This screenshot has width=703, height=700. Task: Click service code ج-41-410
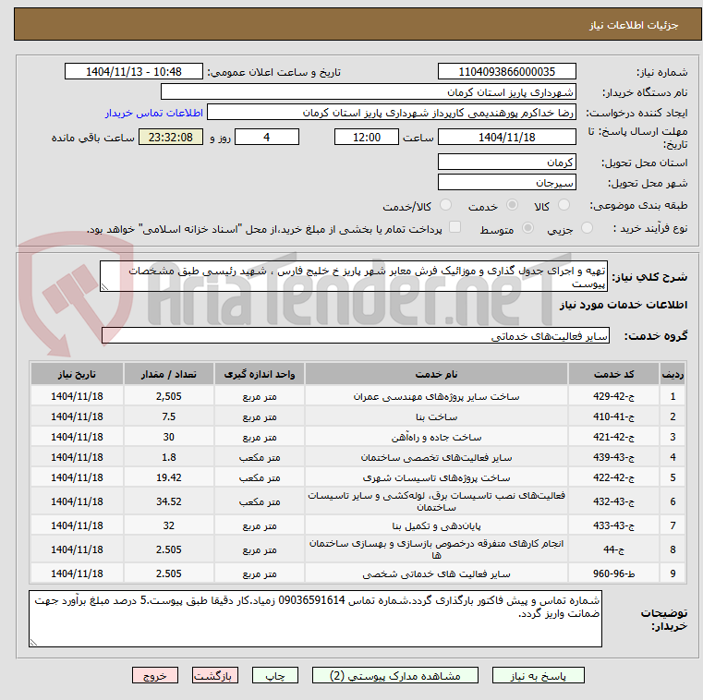click(613, 416)
